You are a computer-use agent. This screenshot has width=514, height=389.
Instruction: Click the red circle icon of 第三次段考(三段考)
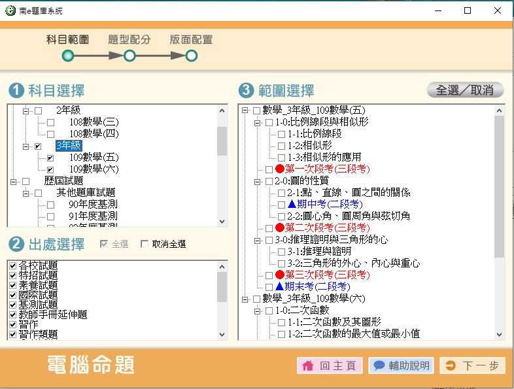coord(280,275)
